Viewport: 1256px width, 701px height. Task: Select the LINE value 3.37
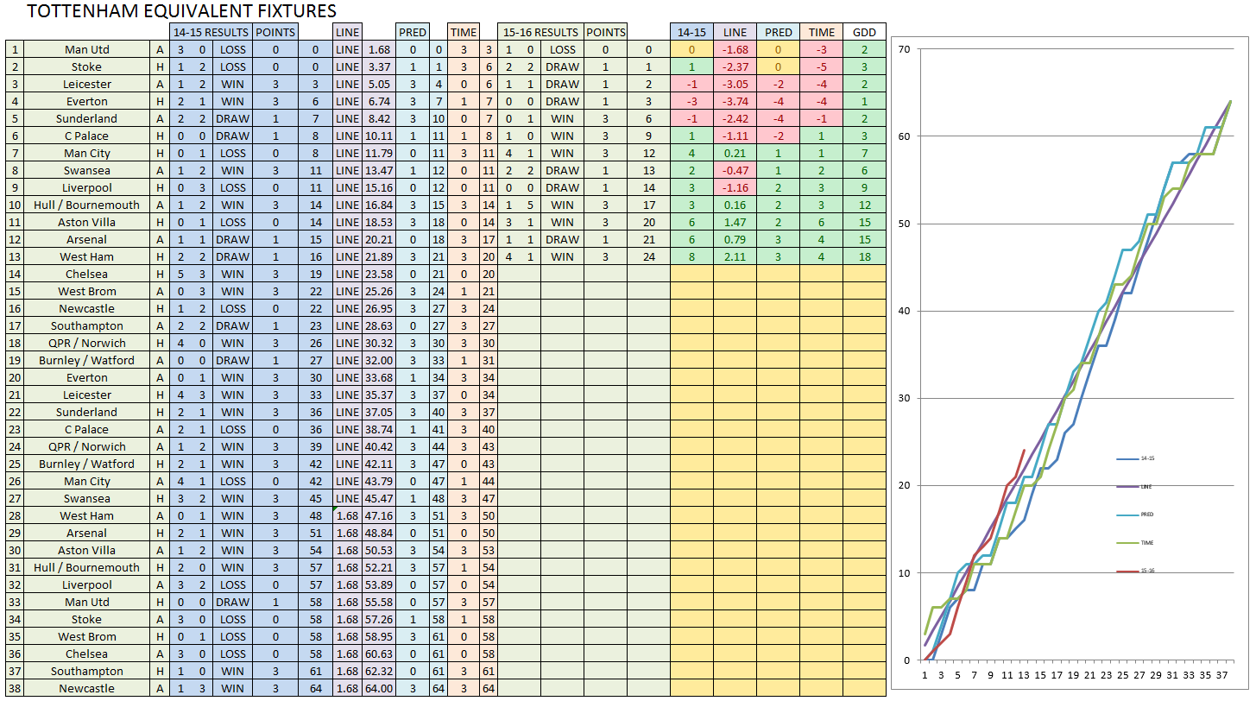click(x=380, y=66)
